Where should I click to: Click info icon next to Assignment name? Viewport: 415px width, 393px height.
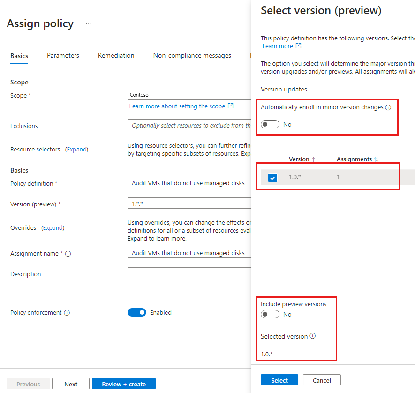(68, 254)
